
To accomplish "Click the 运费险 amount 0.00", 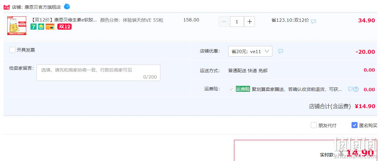I will (369, 89).
